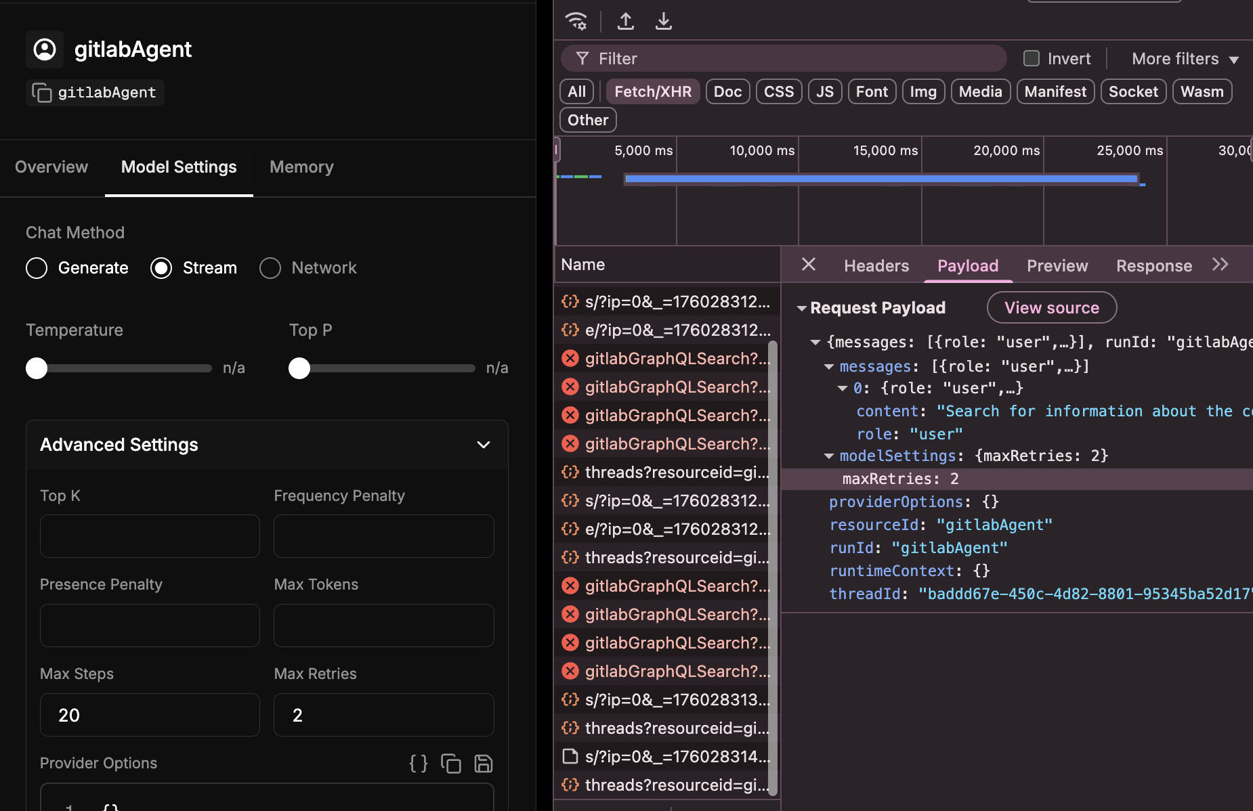Click the import HAR upload icon
The image size is (1253, 811).
626,21
